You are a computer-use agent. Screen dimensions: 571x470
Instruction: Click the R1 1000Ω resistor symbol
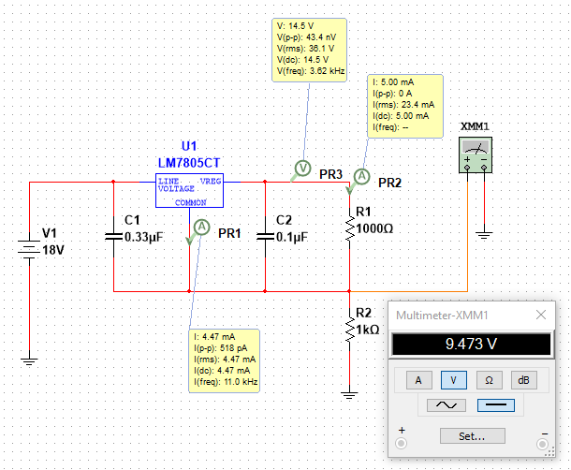tap(349, 228)
